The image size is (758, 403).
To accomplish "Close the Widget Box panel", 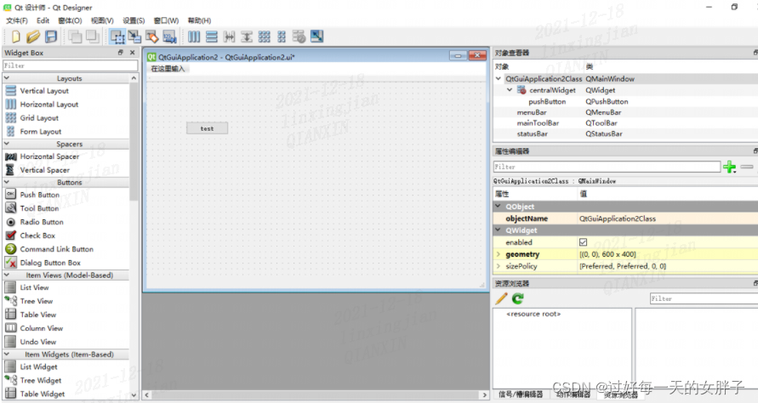I will [133, 52].
